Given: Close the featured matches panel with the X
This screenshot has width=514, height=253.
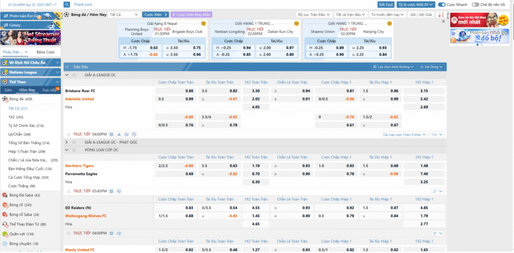Looking at the screenshot, I should pyautogui.click(x=443, y=21).
